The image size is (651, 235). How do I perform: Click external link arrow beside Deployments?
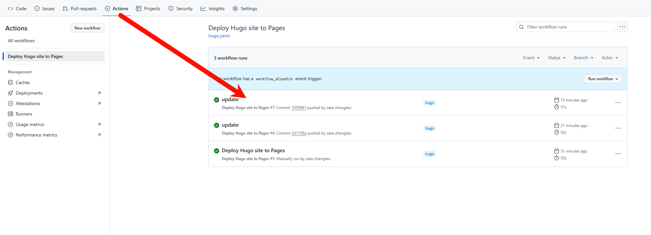click(99, 93)
